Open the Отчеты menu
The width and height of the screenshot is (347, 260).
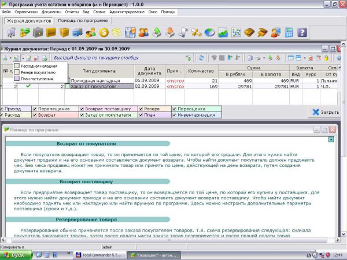click(72, 12)
